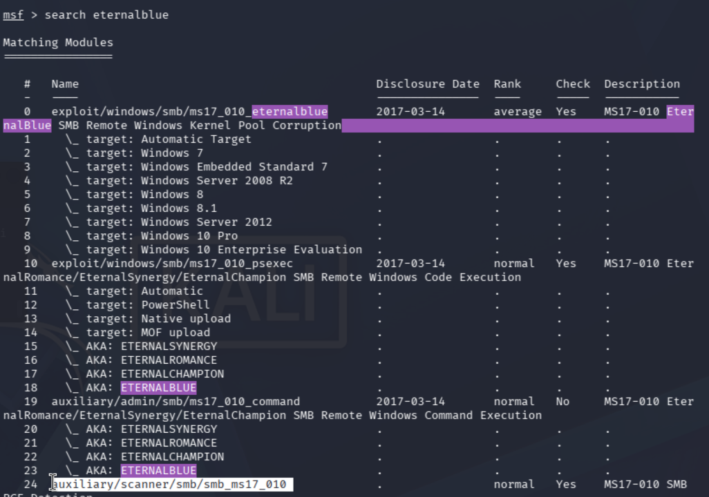Click 'AKA: ETERNALCHAMPION' in row 17
Image resolution: width=709 pixels, height=497 pixels.
click(155, 374)
